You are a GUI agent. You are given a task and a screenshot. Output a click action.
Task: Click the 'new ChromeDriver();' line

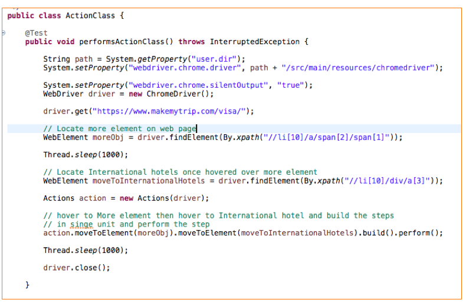pos(129,94)
